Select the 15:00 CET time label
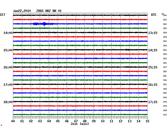Image resolution: width=168 pixels, height=128 pixels. [8, 50]
